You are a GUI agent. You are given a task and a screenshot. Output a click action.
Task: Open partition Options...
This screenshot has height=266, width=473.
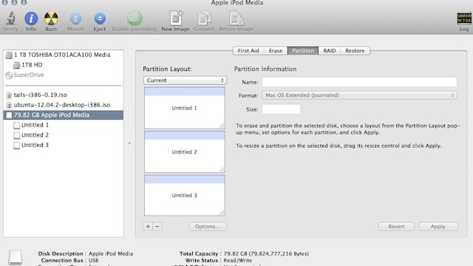(208, 227)
